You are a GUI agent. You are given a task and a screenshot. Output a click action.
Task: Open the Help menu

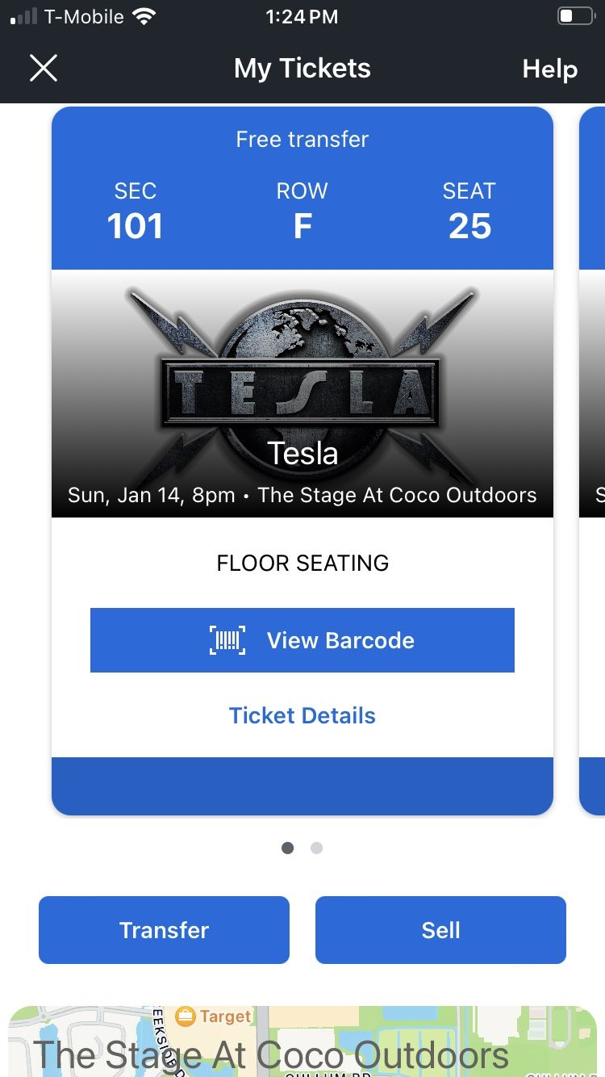(x=549, y=69)
